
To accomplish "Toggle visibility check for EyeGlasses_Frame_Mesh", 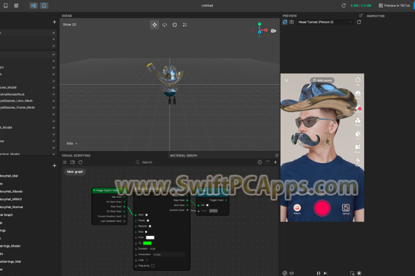I will coord(54,108).
